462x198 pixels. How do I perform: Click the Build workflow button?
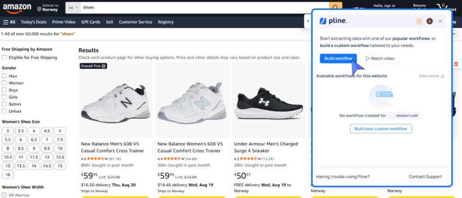point(338,58)
